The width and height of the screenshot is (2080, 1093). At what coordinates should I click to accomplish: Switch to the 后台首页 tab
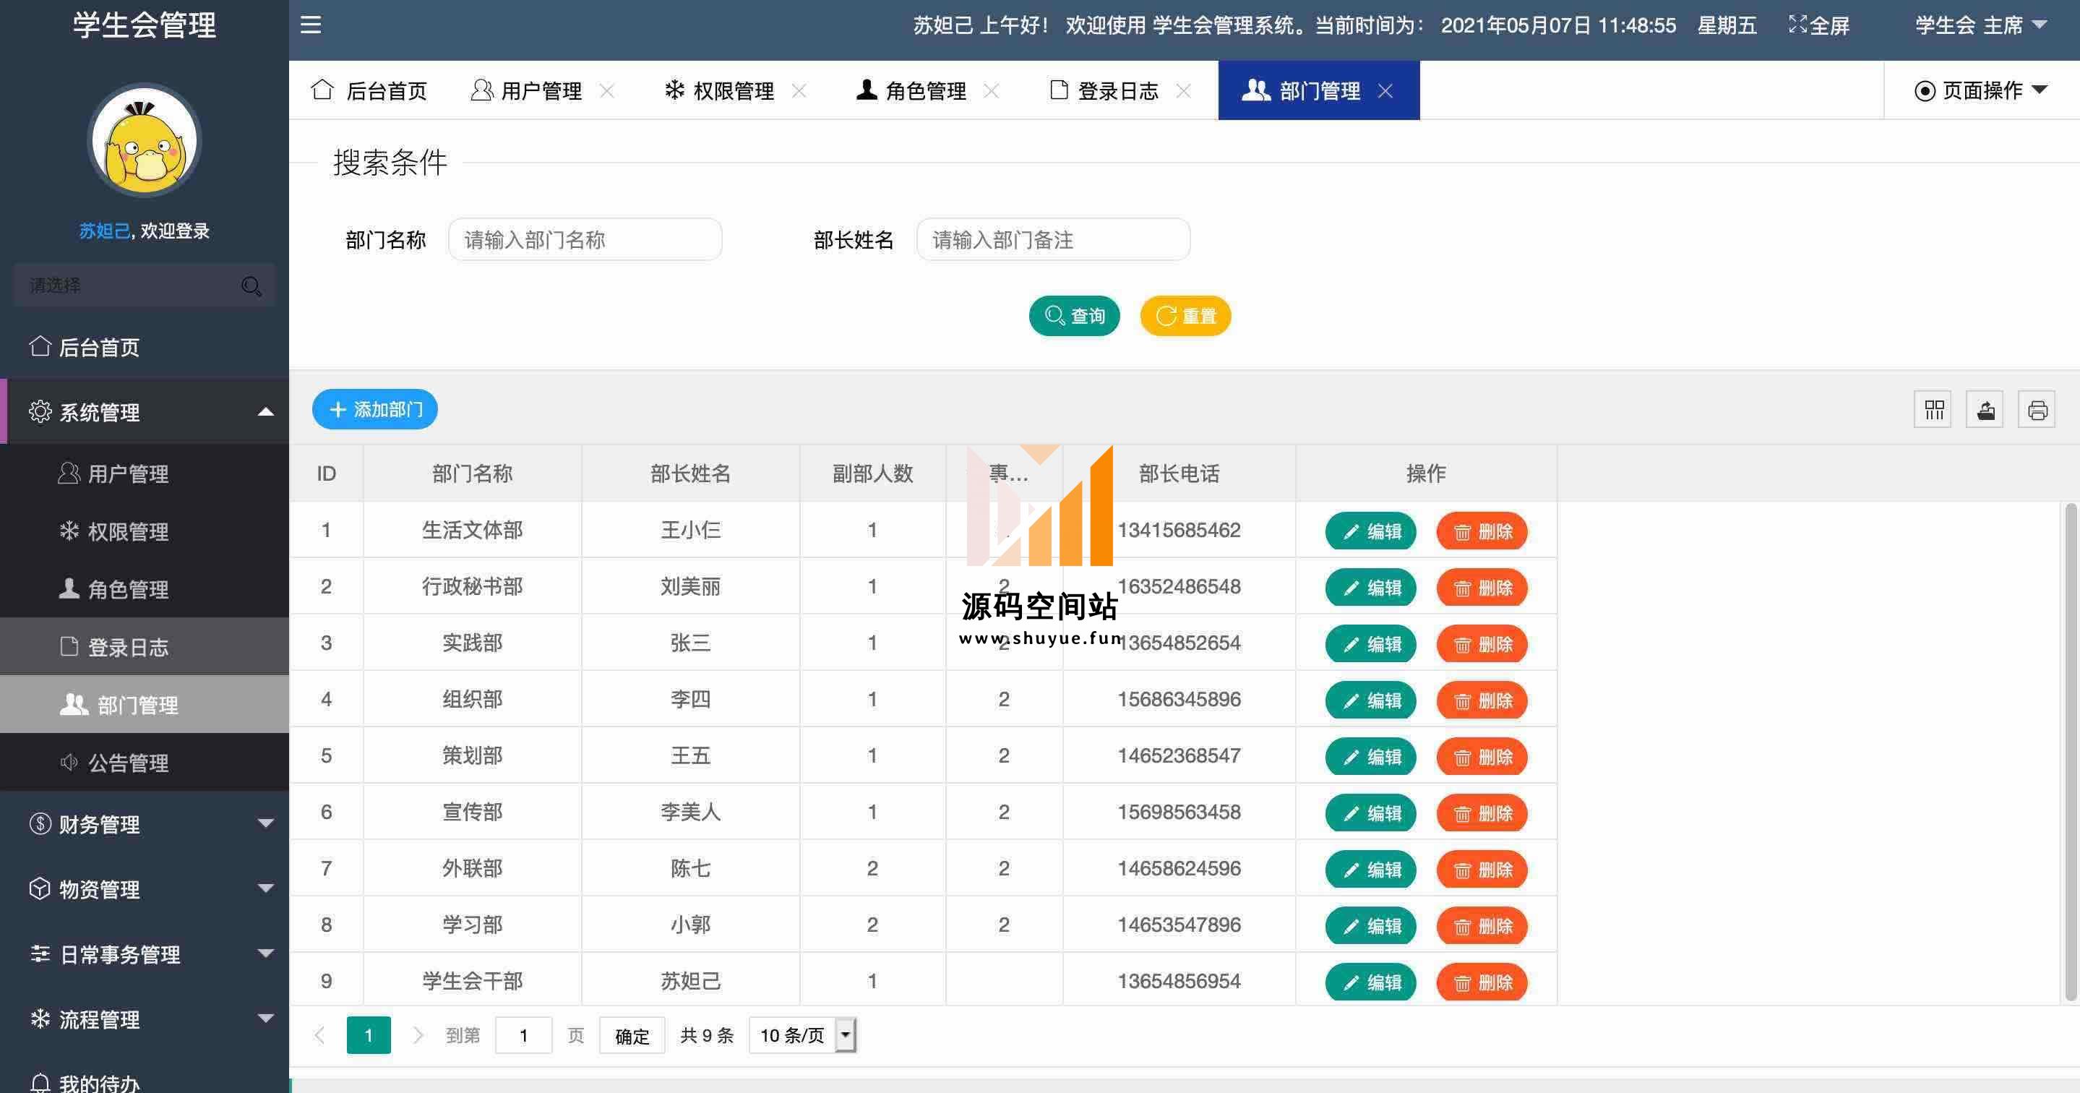[x=370, y=90]
